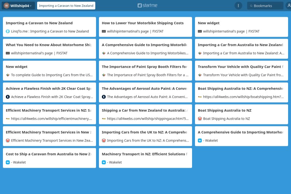Open A Comprehensive Guide to Importing Motorbikes link
291x194 pixels.
coord(148,53)
